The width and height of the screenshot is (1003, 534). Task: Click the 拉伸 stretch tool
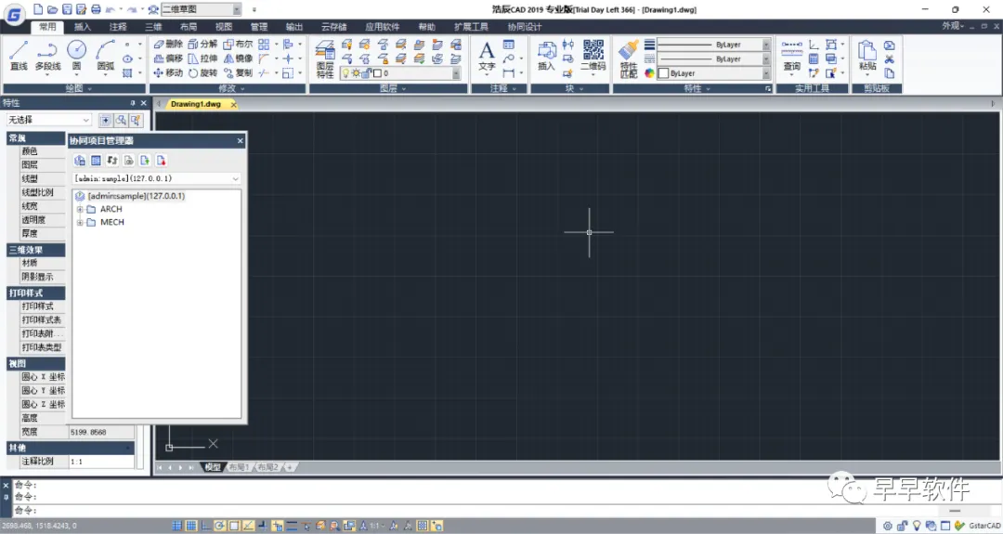click(x=202, y=59)
